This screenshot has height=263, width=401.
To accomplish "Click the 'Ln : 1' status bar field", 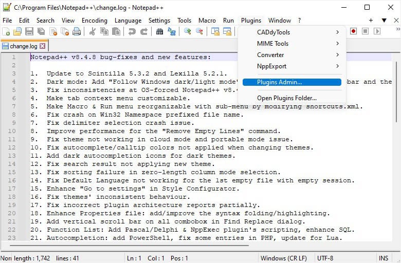I will [134, 258].
